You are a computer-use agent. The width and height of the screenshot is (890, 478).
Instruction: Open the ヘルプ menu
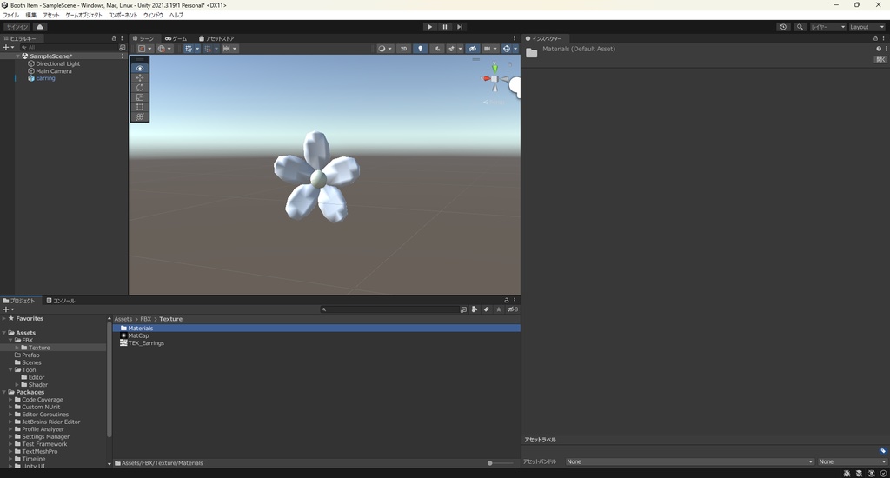coord(176,16)
